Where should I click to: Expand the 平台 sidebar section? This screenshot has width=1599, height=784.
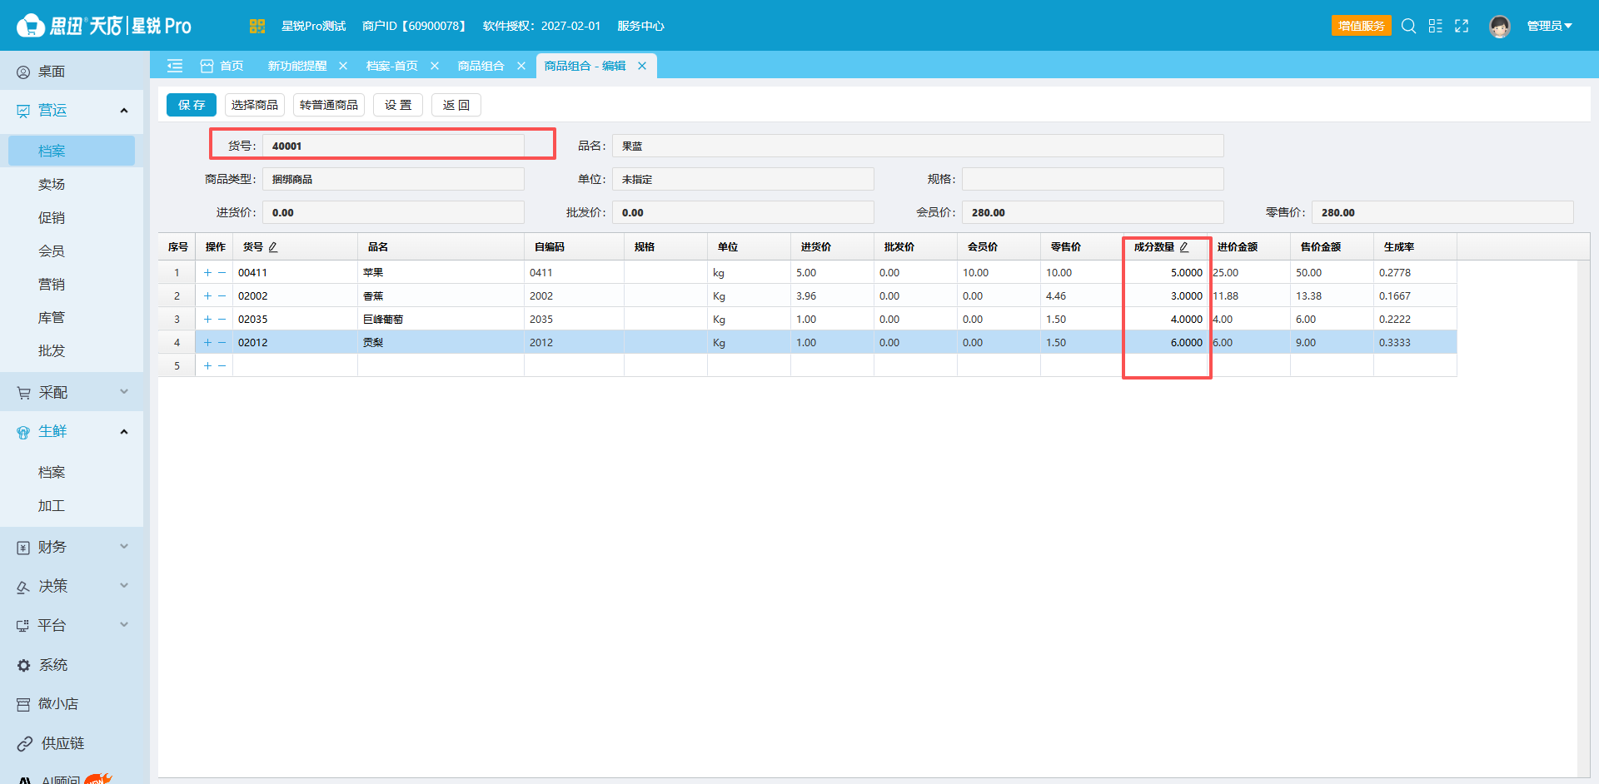(72, 625)
